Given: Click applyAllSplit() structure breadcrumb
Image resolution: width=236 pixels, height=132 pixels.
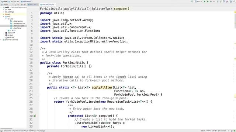Looking at the screenshot, I should point(77,9).
